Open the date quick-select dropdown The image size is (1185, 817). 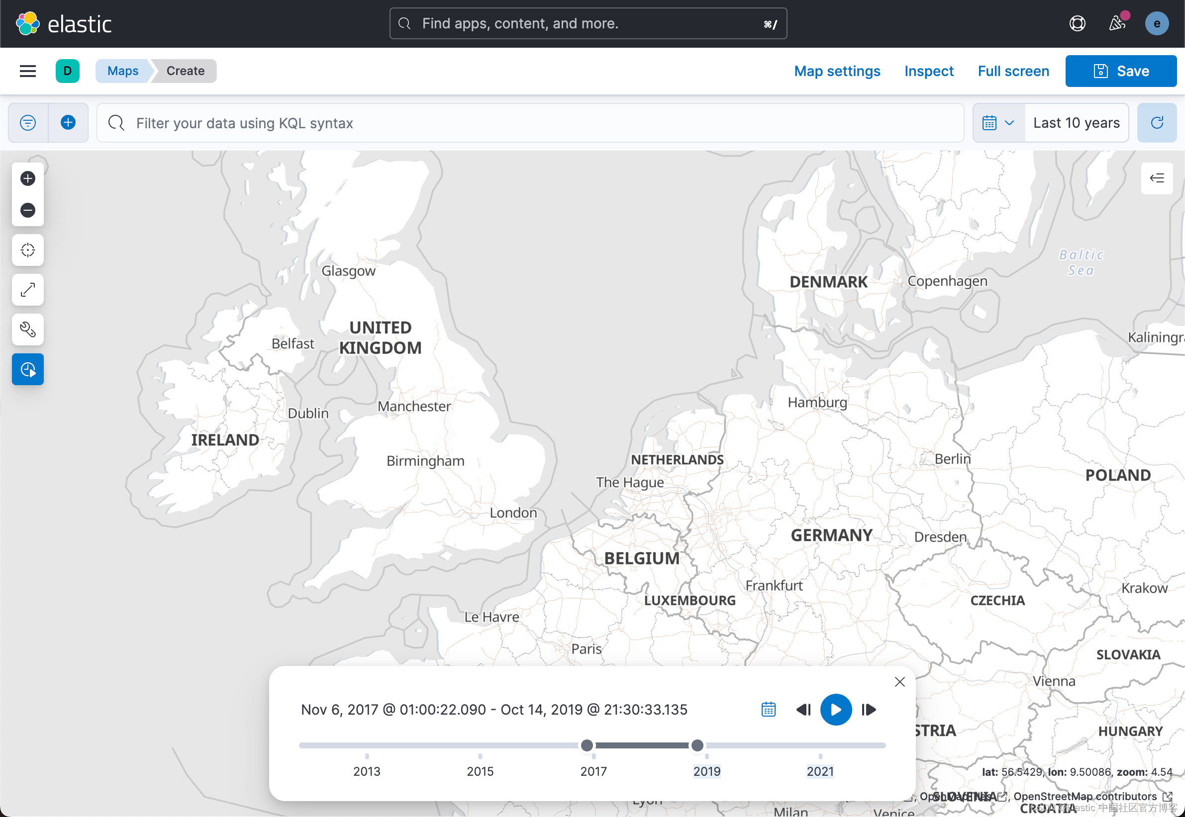coord(998,122)
